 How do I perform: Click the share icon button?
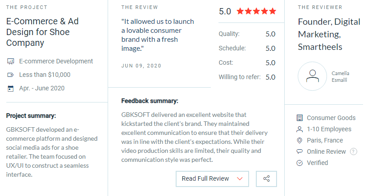pyautogui.click(x=266, y=178)
